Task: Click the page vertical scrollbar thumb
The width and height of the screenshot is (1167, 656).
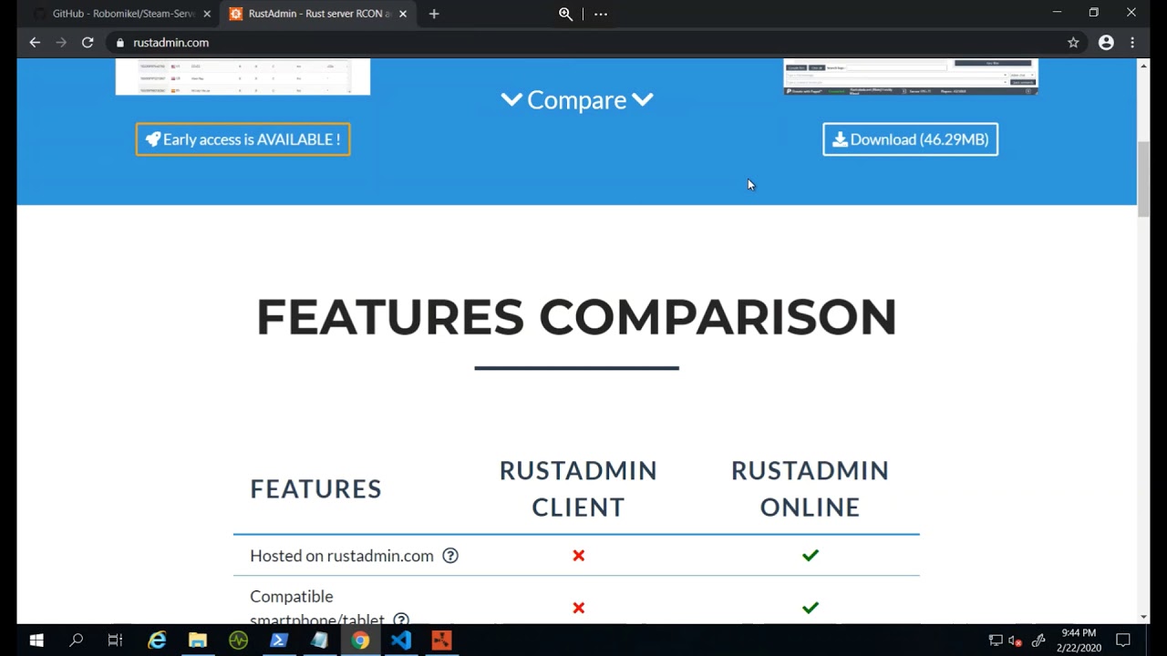Action: [x=1143, y=179]
